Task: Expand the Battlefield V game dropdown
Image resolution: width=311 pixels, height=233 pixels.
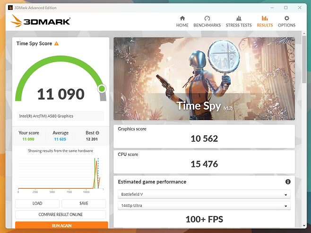Action: pyautogui.click(x=204, y=195)
